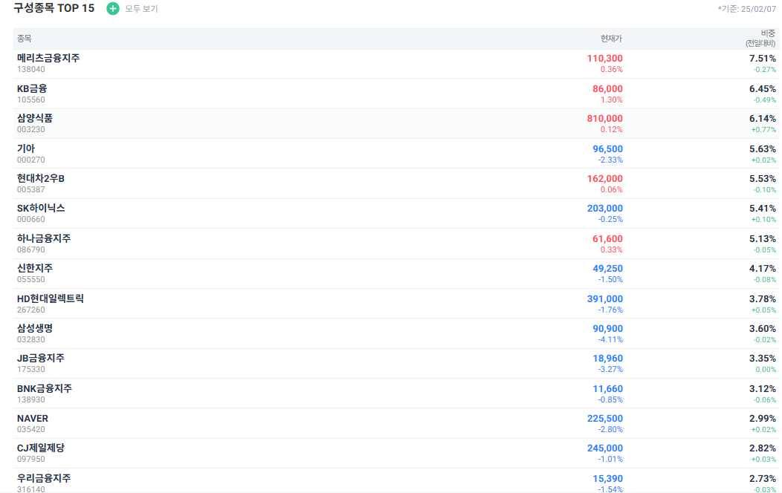Click the 기준: 25/02/07 date note
This screenshot has height=493, width=782.
tap(747, 9)
